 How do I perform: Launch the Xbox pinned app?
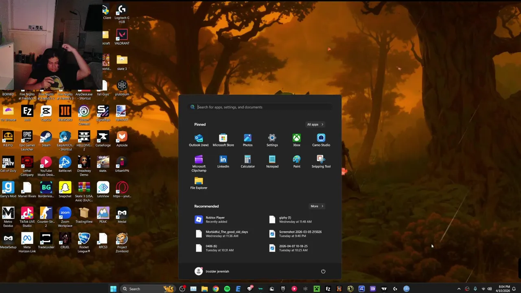point(297,140)
